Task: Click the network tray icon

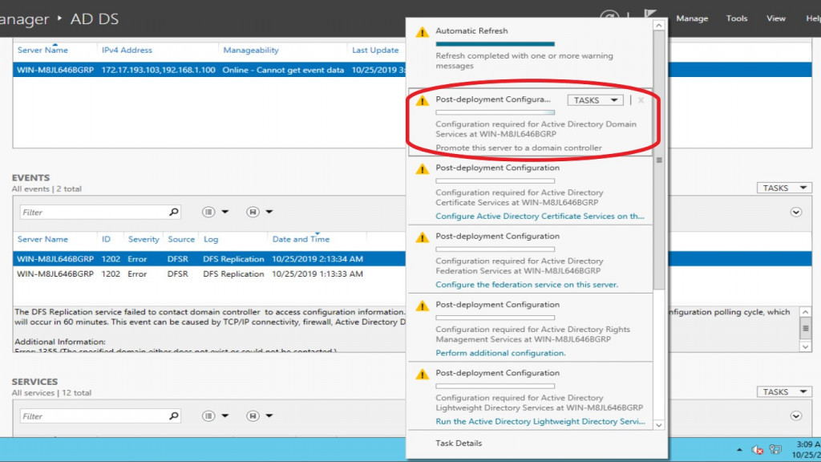Action: (775, 450)
